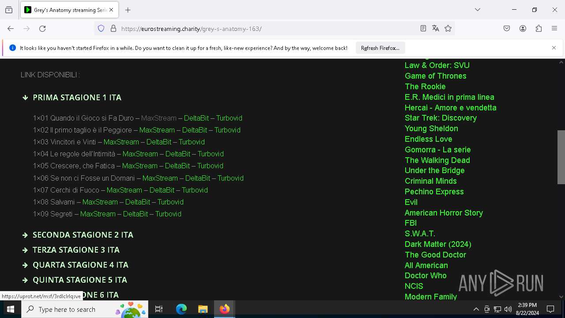
Task: Open The Walking Dead link
Action: (x=437, y=160)
